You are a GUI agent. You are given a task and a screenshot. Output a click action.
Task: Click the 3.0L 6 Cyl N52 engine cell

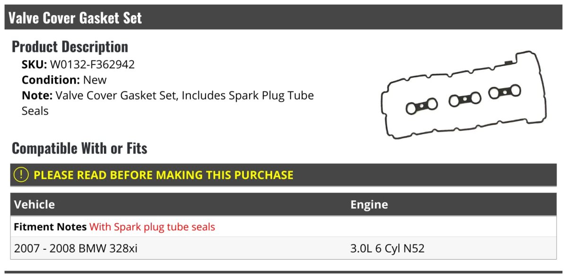[387, 248]
